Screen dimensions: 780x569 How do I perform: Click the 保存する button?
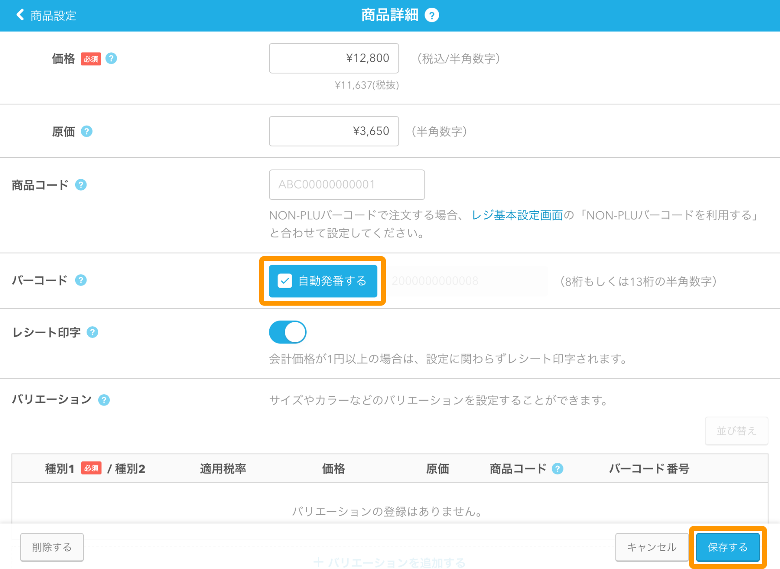(728, 547)
